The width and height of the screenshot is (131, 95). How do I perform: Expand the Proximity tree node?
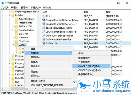point(9,67)
